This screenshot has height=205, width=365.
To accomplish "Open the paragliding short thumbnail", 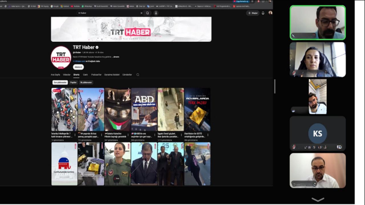I will tap(91, 109).
